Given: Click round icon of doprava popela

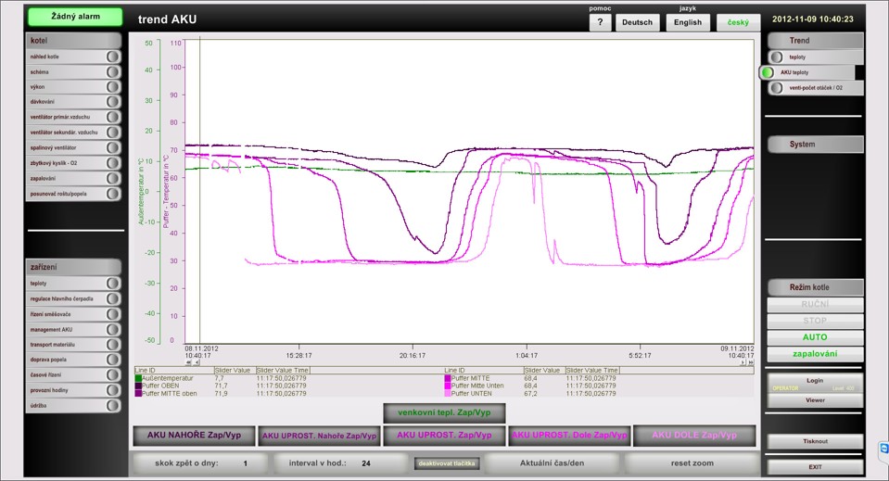Looking at the screenshot, I should click(113, 360).
